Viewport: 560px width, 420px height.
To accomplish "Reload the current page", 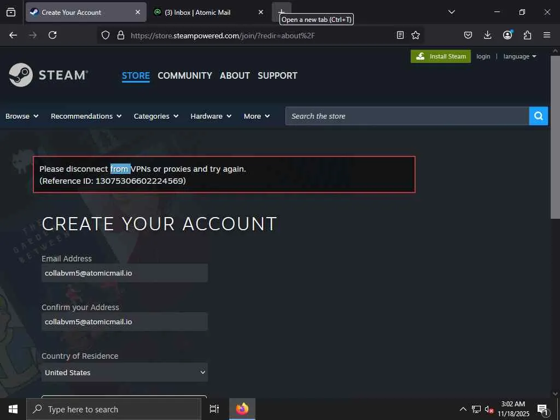I will pyautogui.click(x=52, y=35).
